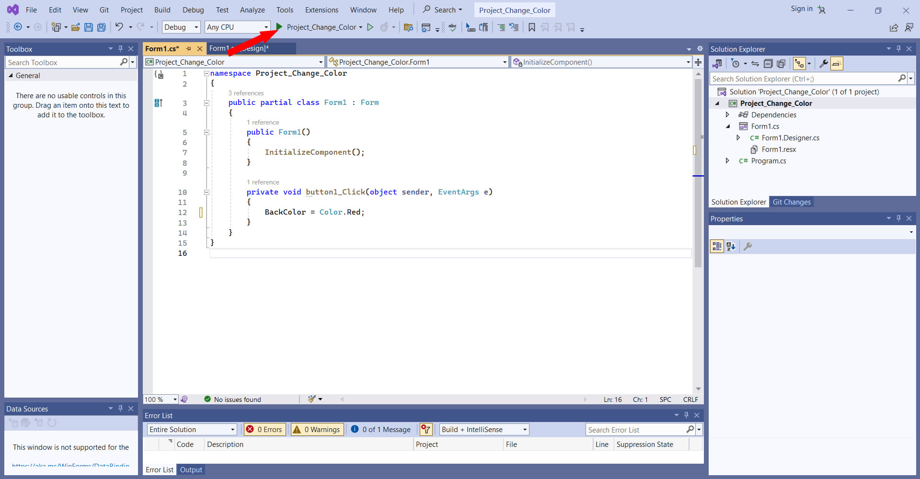Open Properties wrench in Solution Explorer toolbar

(x=823, y=64)
